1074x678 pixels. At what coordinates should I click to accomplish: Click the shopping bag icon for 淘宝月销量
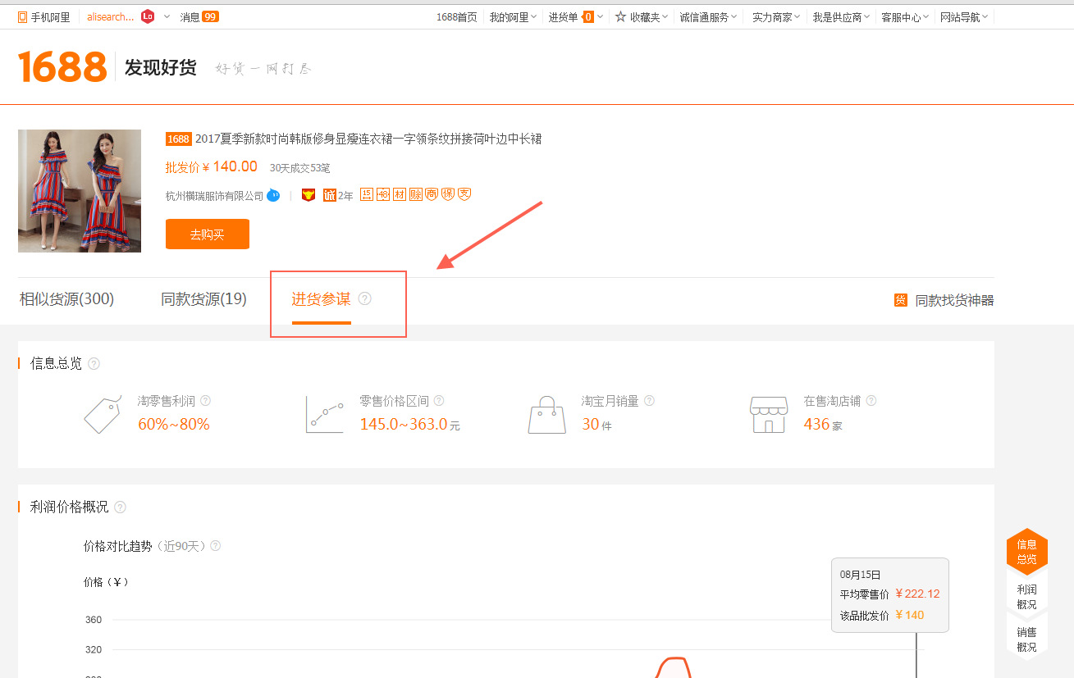point(546,414)
